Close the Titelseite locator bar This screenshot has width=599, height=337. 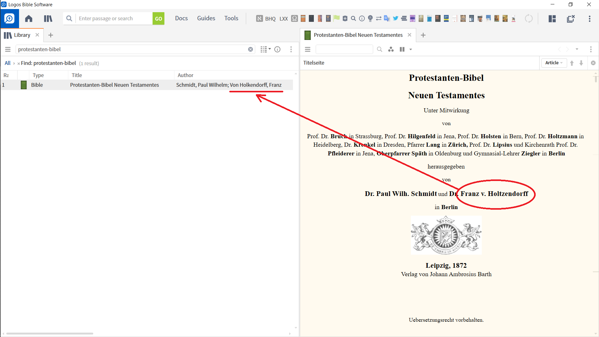(593, 63)
